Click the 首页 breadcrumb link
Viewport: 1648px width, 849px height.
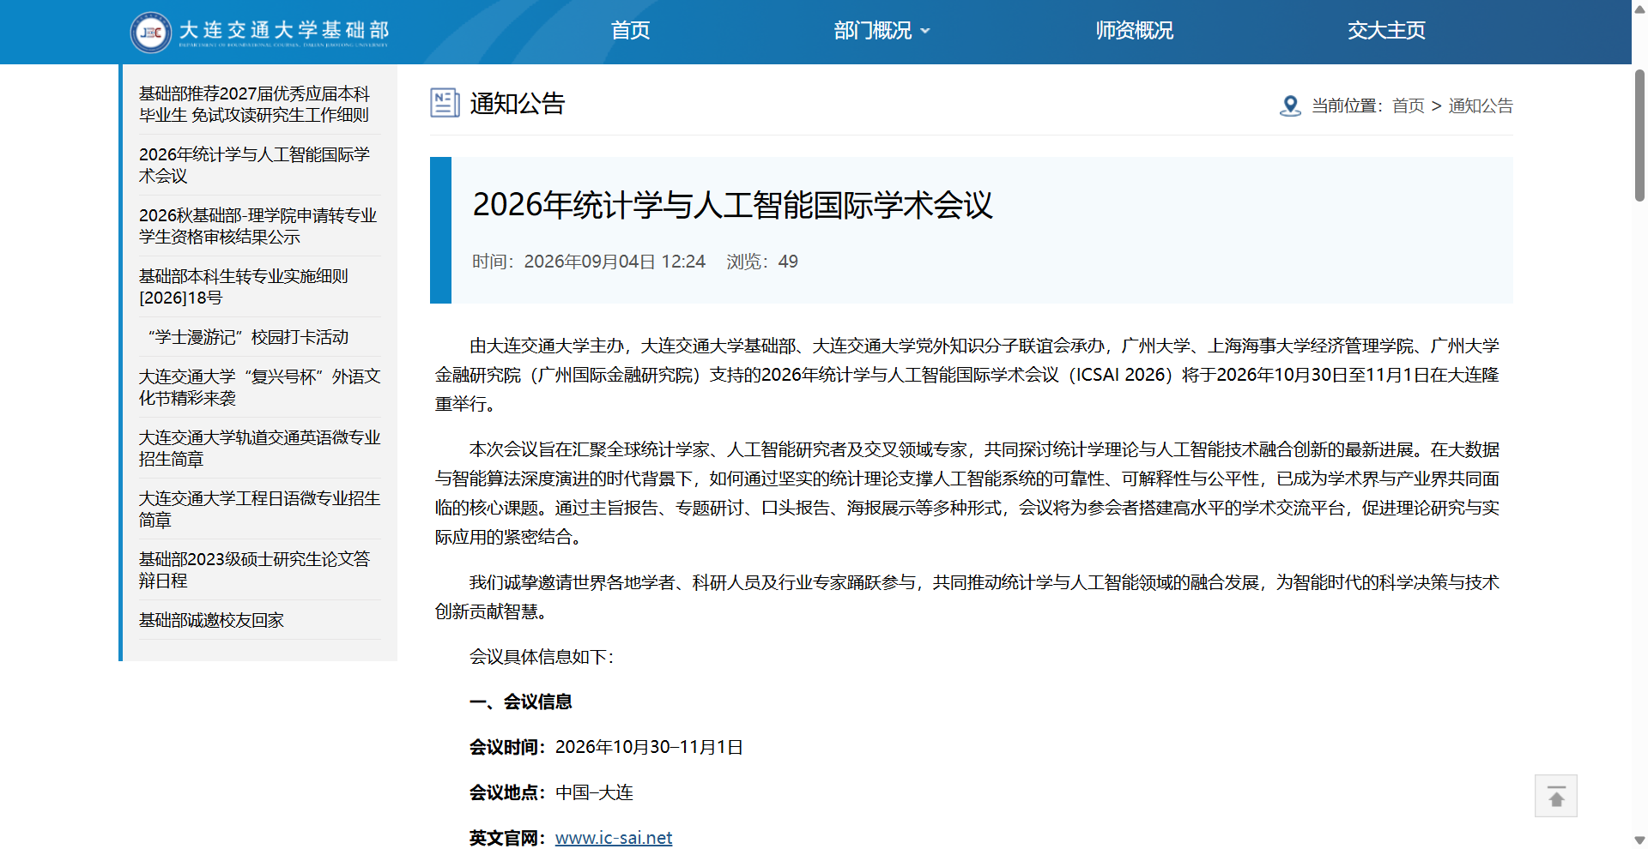(x=1409, y=105)
